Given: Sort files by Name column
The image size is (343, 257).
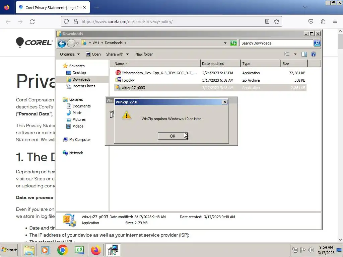Looking at the screenshot, I should (155, 64).
